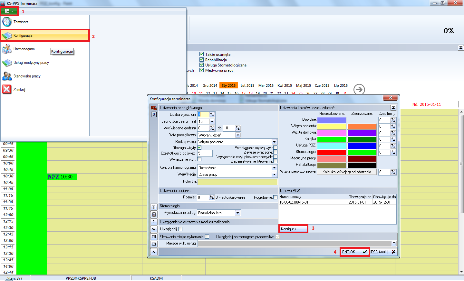Open the Jednostka czasu dropdown
The height and width of the screenshot is (281, 464).
click(212, 122)
